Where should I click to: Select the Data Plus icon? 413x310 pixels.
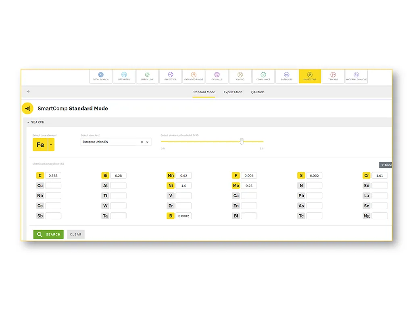point(217,76)
